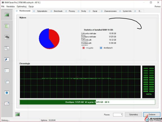The width and height of the screenshot is (162, 122).
Task: Open the Opcje menu
Action: pyautogui.click(x=31, y=6)
